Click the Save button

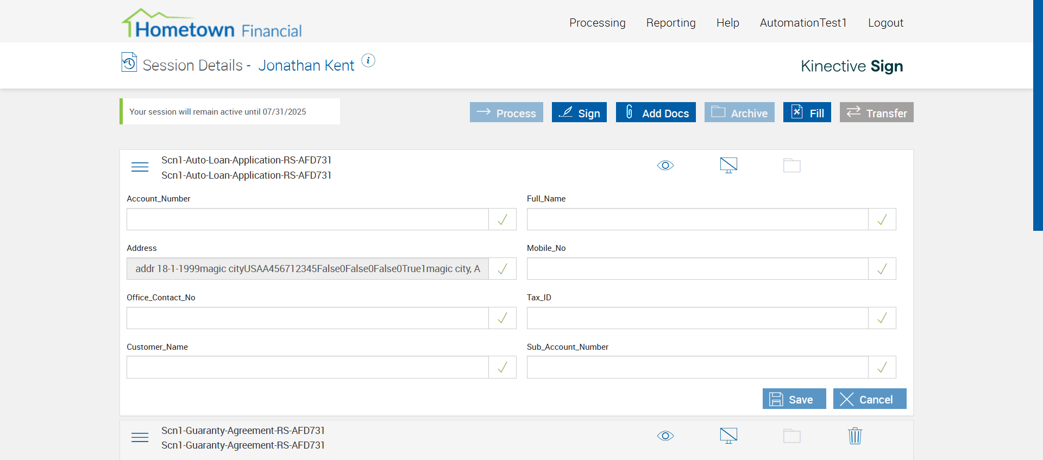[x=794, y=399]
